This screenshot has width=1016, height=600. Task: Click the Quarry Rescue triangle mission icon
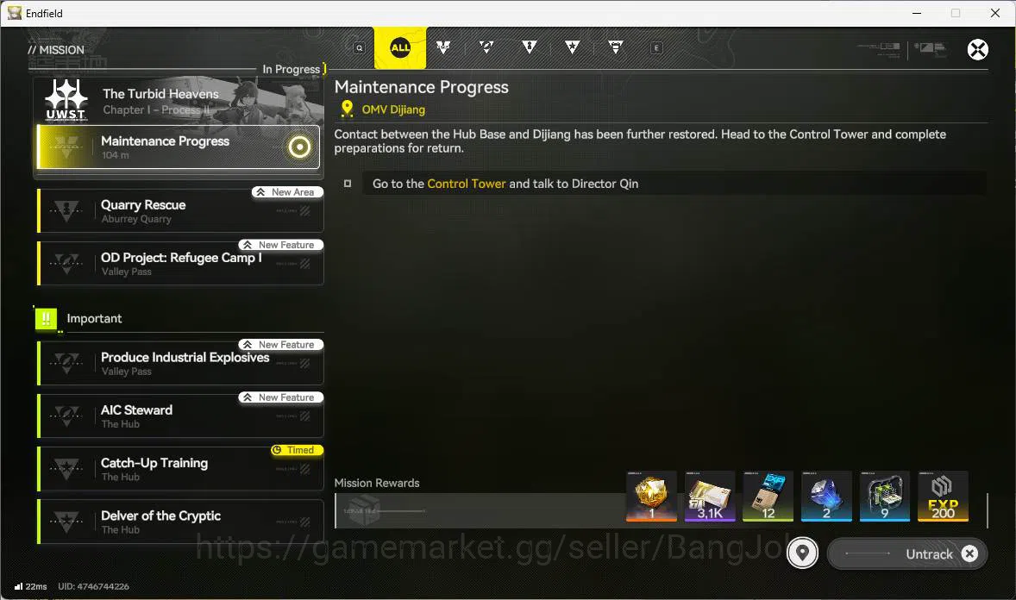coord(66,210)
